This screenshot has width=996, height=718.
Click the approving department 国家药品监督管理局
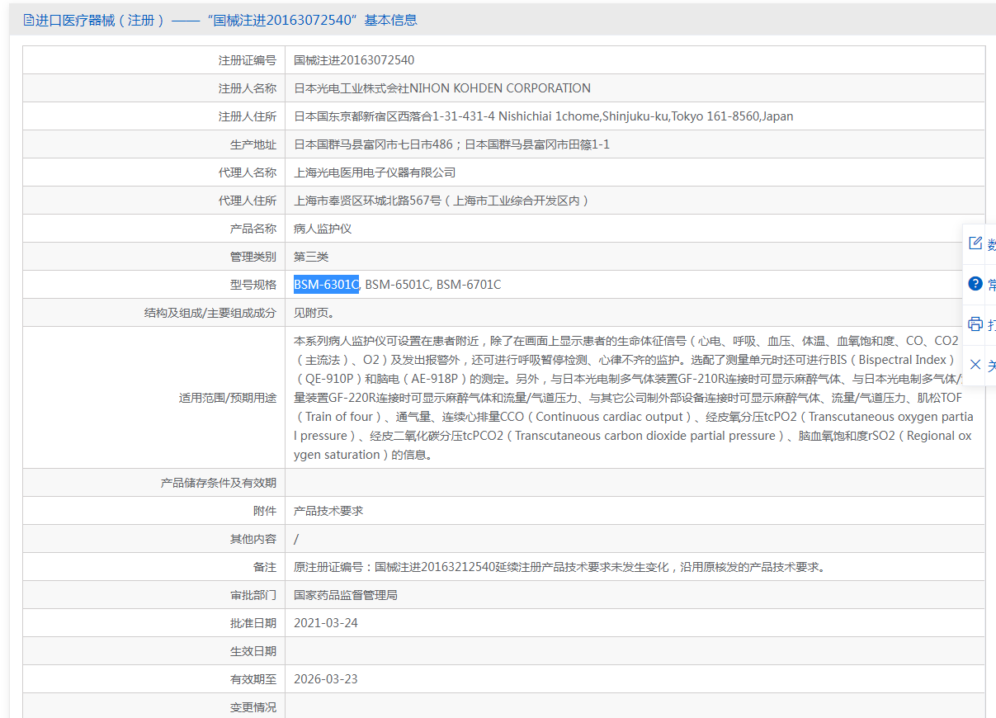coord(346,595)
